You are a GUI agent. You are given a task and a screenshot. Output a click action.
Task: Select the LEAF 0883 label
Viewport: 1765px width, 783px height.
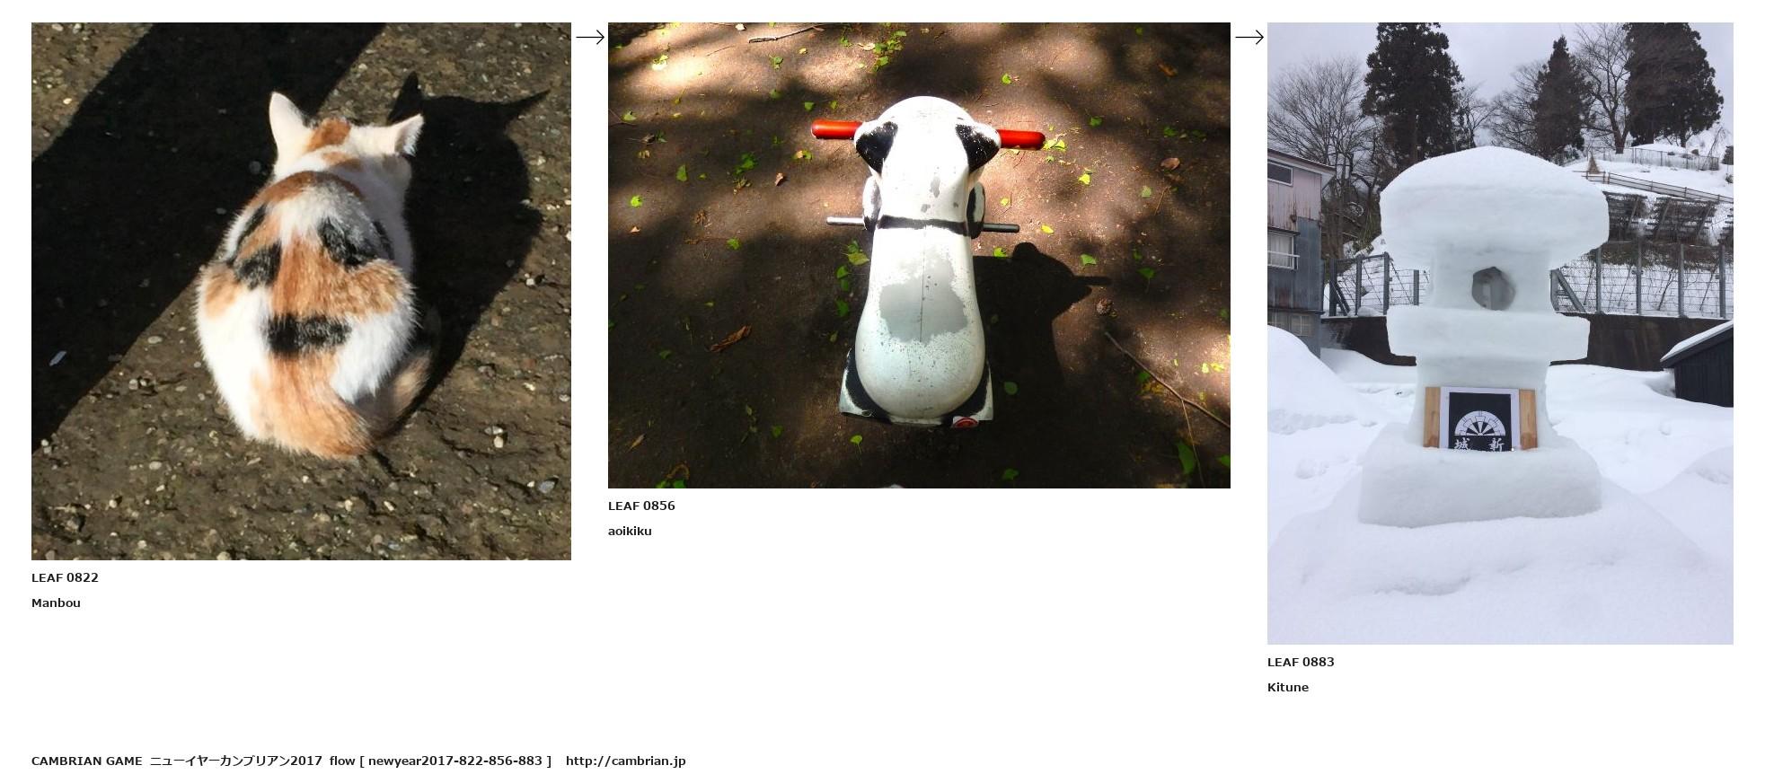pyautogui.click(x=1301, y=662)
